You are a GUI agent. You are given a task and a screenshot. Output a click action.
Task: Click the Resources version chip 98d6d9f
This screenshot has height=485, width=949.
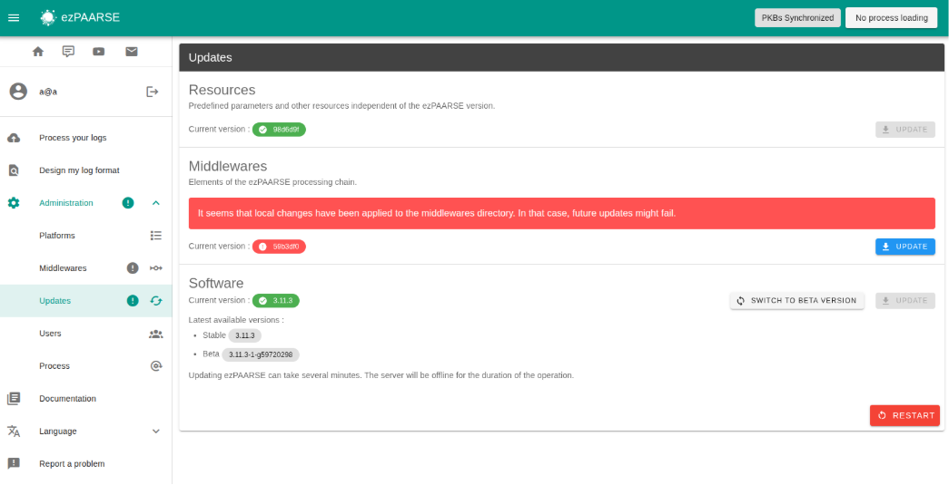pos(279,130)
